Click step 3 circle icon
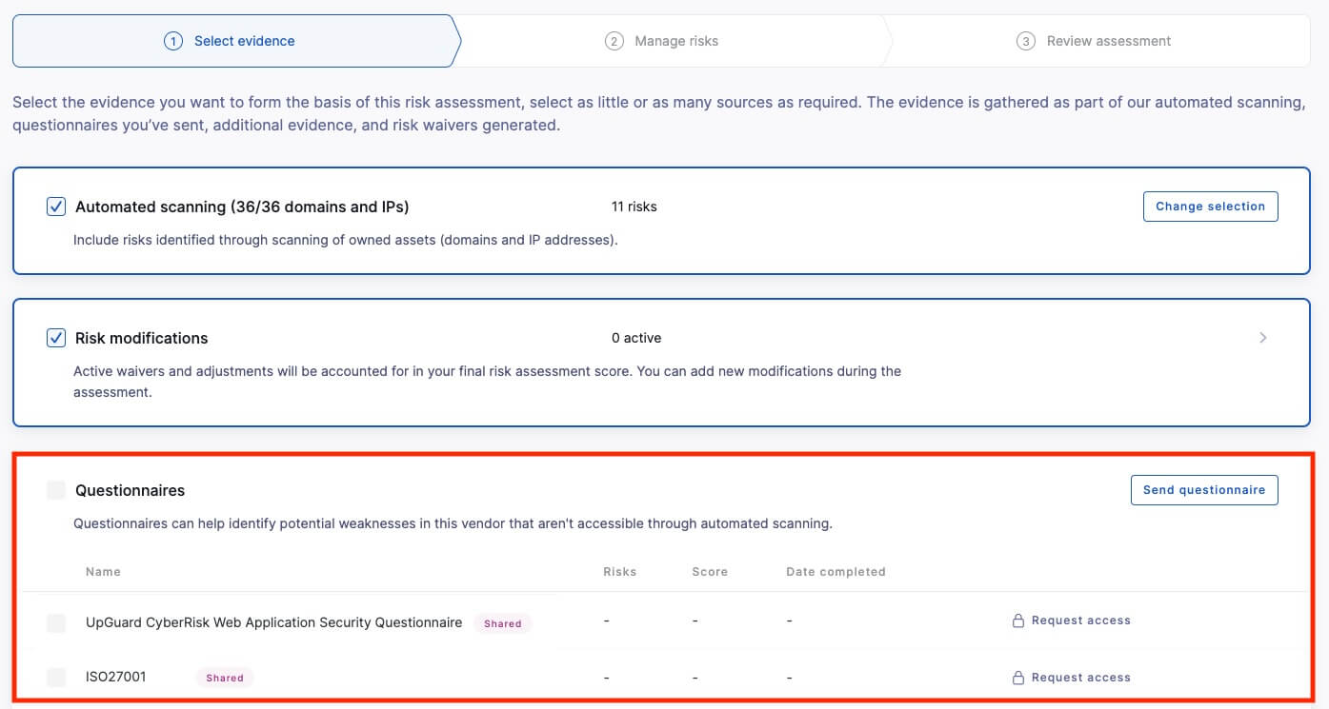 coord(1025,41)
